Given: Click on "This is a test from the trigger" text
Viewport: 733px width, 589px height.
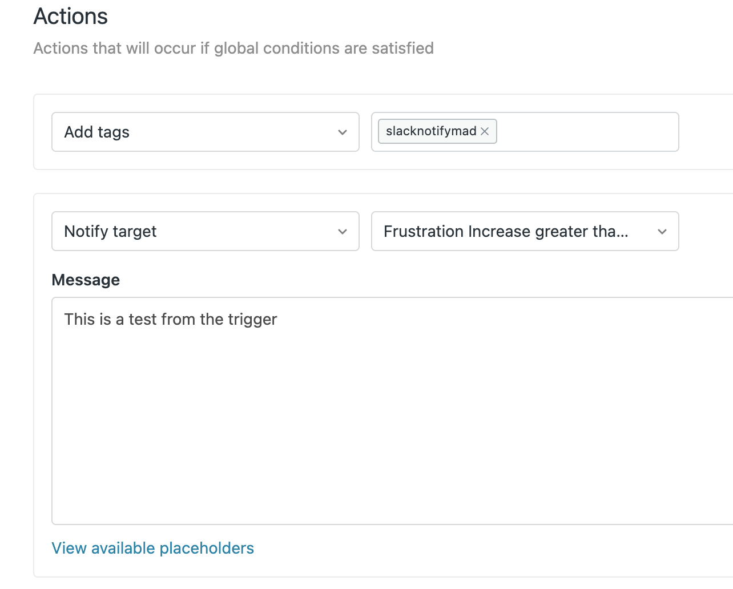Looking at the screenshot, I should pos(171,319).
